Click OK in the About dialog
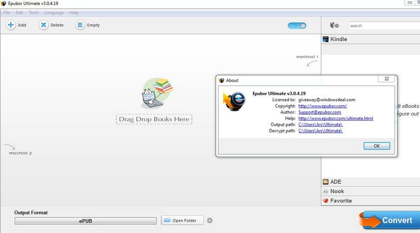 click(377, 146)
